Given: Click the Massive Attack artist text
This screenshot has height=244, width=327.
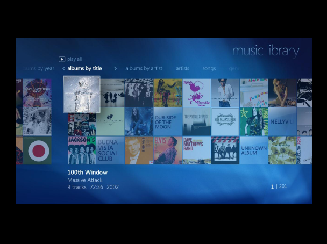Looking at the screenshot, I should point(85,180).
